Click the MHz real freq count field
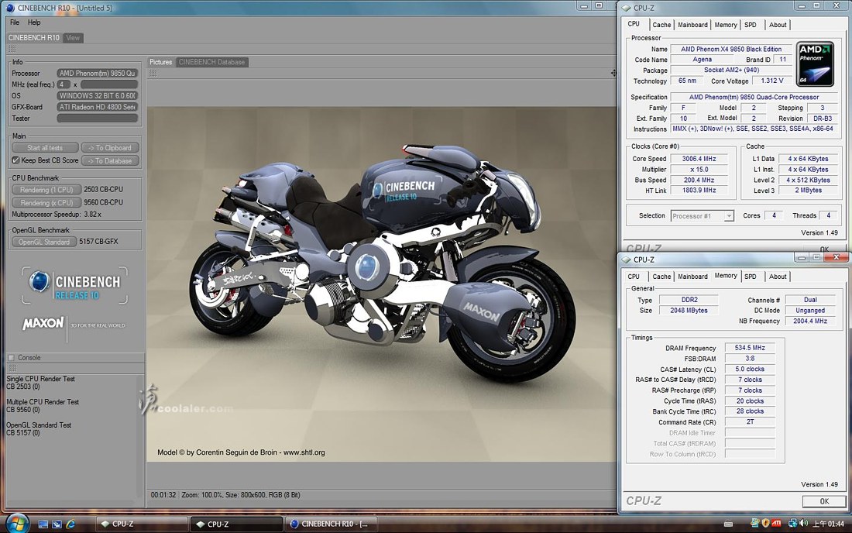 [x=64, y=84]
